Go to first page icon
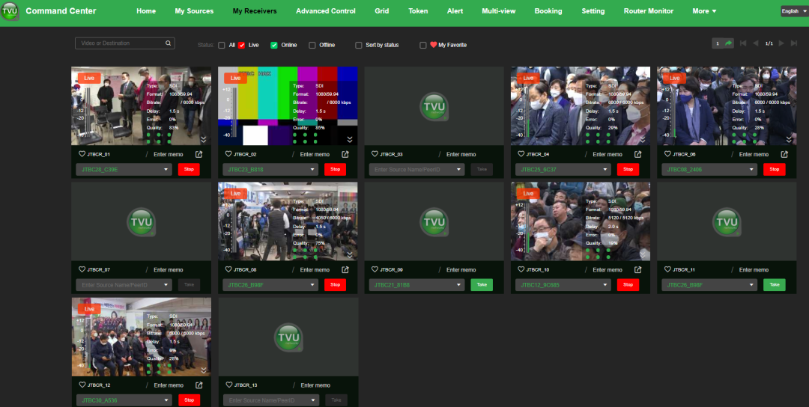Viewport: 809px width, 407px height. 743,43
